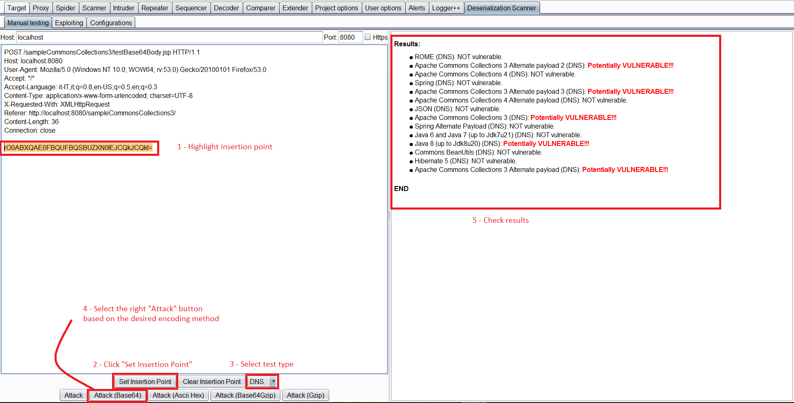Select the Deserialization Scanner tab
Image resolution: width=794 pixels, height=403 pixels.
click(502, 7)
